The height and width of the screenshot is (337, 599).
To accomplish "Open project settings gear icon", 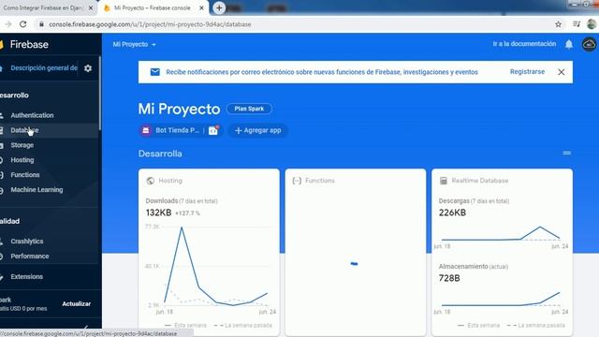I will pyautogui.click(x=88, y=68).
